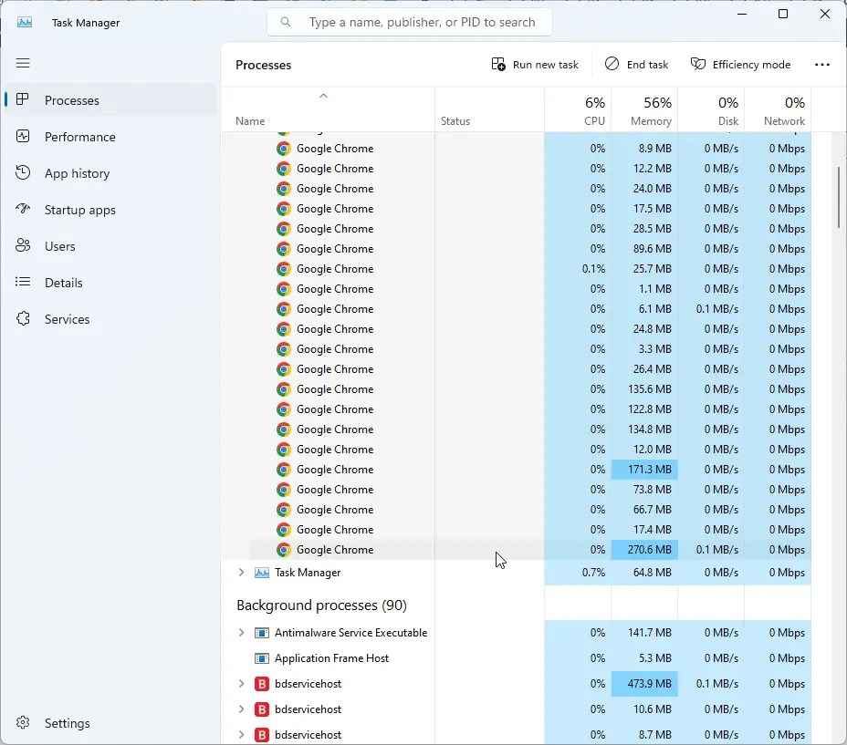Click the Task Manager row icon
The height and width of the screenshot is (745, 847).
262,573
